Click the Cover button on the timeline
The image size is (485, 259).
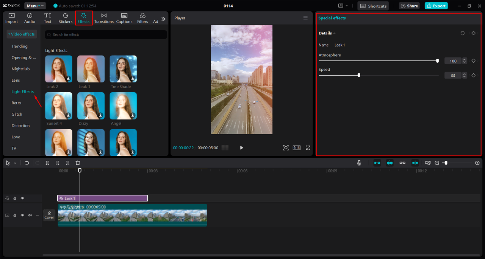[49, 215]
